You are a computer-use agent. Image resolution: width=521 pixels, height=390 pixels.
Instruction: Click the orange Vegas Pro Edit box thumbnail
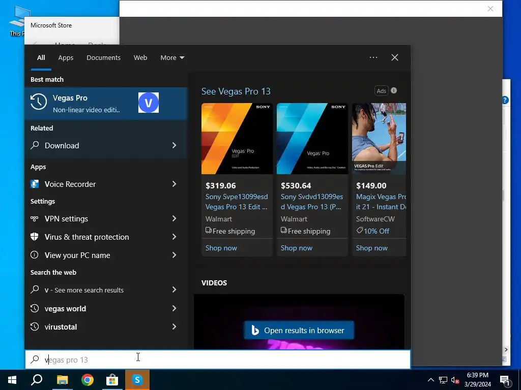click(x=237, y=138)
